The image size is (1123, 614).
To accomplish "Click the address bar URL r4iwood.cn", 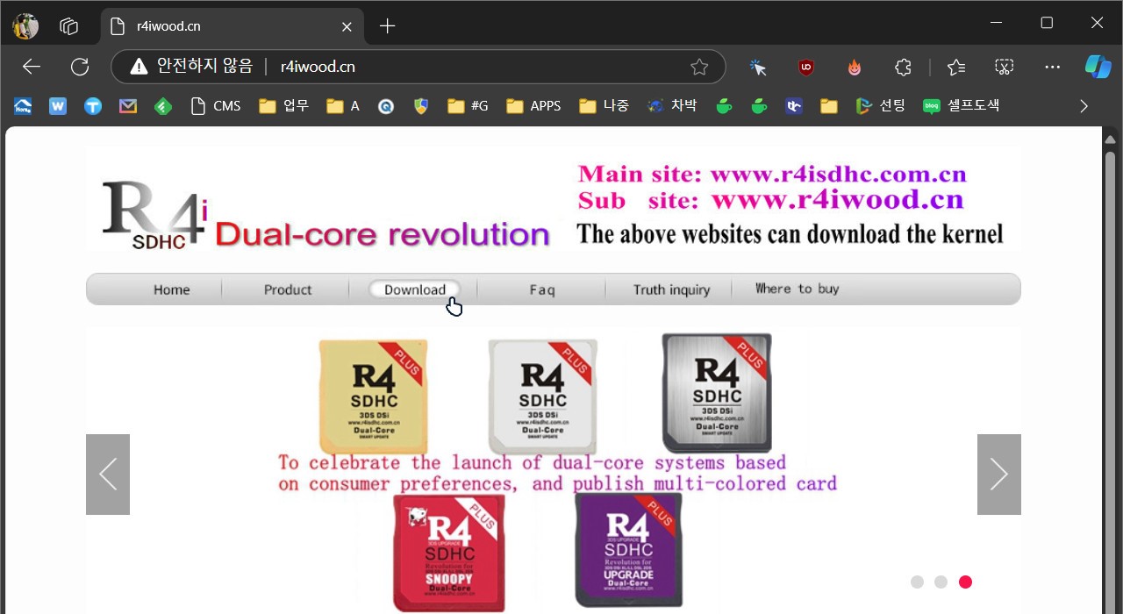I will point(318,67).
